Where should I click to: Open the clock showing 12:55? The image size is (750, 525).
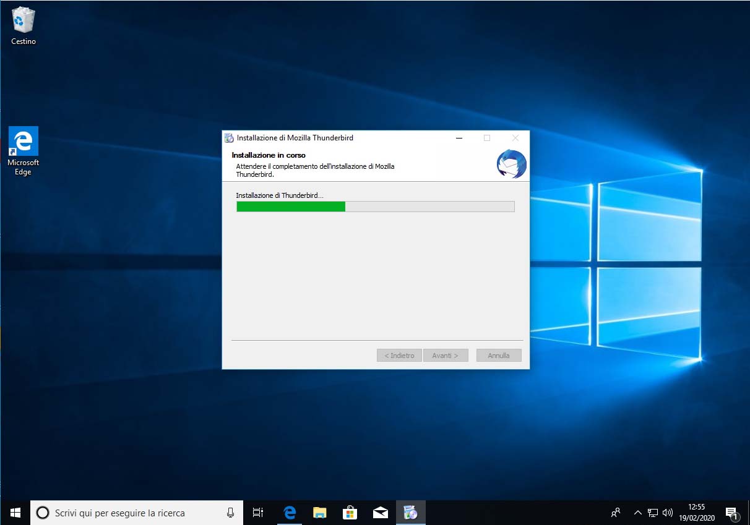(x=697, y=513)
